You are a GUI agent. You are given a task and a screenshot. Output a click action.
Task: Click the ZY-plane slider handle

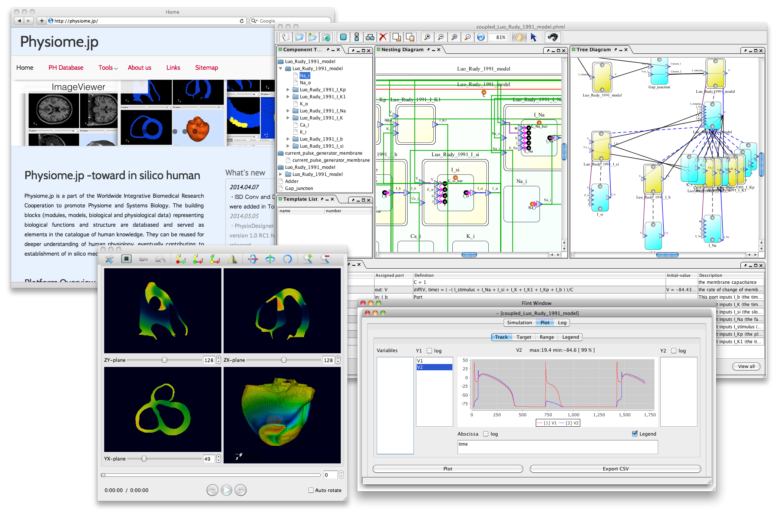click(164, 360)
